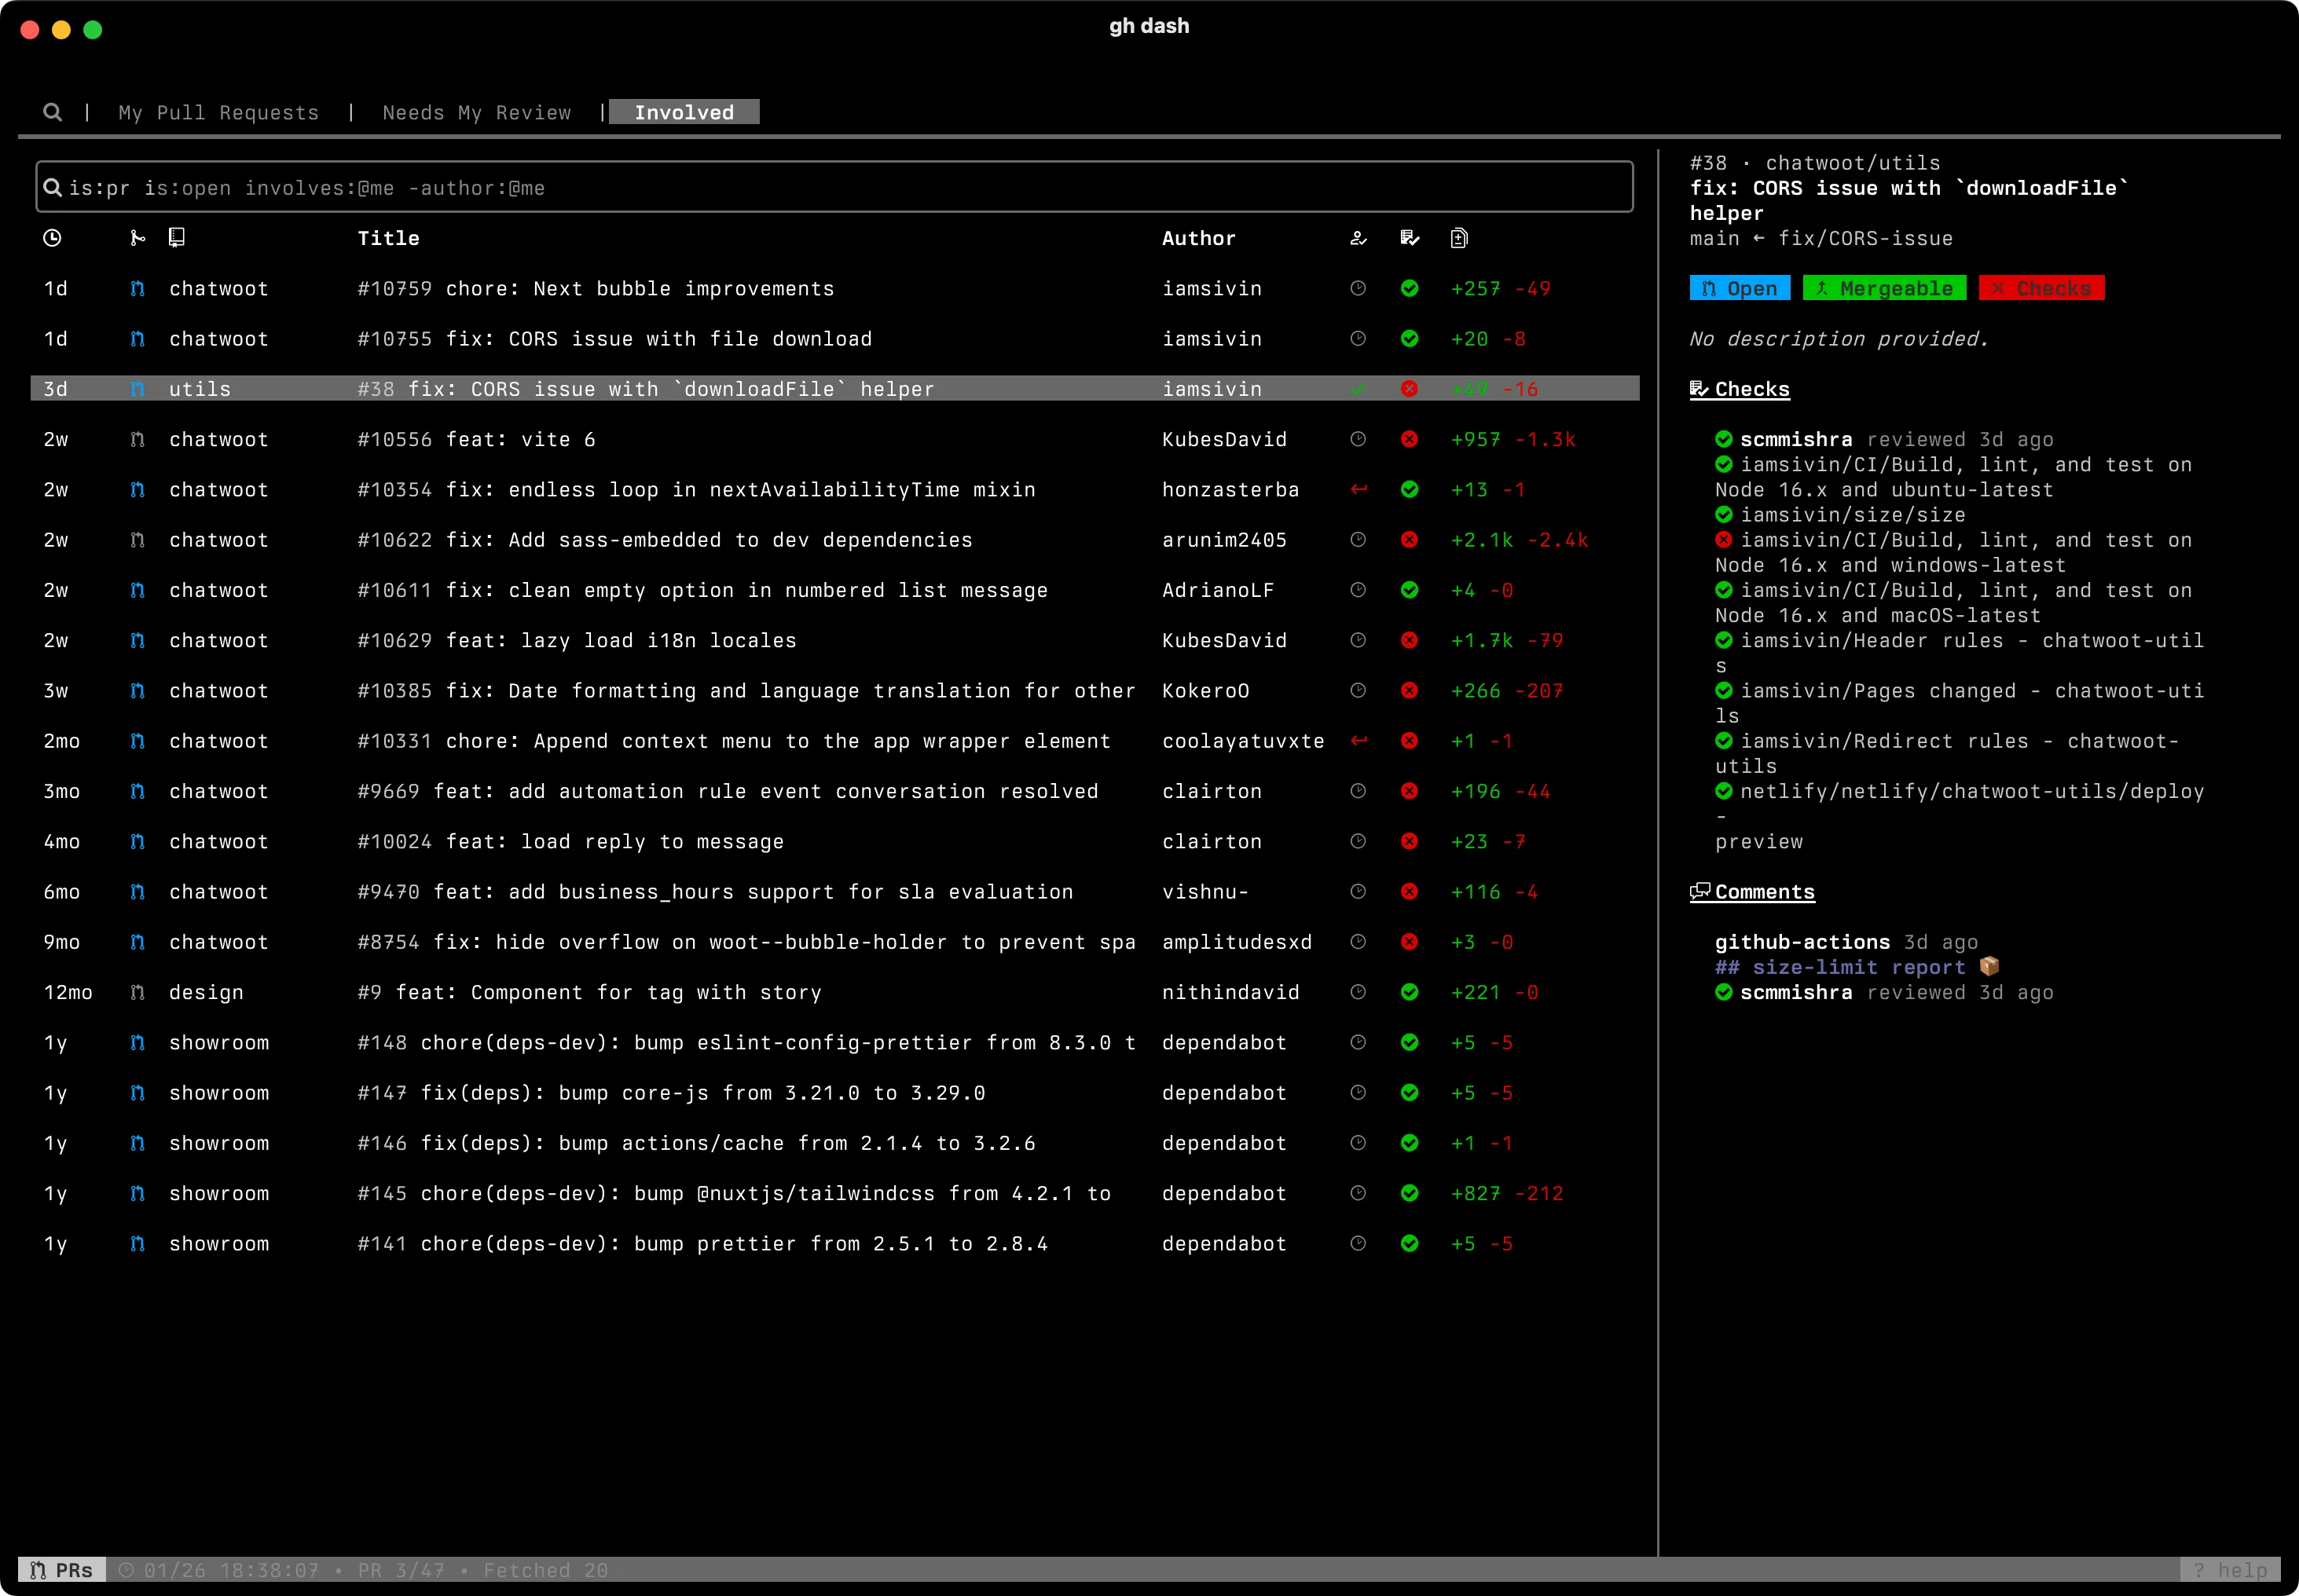Click green check icon for PR #9 design
This screenshot has height=1596, width=2299.
click(1409, 992)
